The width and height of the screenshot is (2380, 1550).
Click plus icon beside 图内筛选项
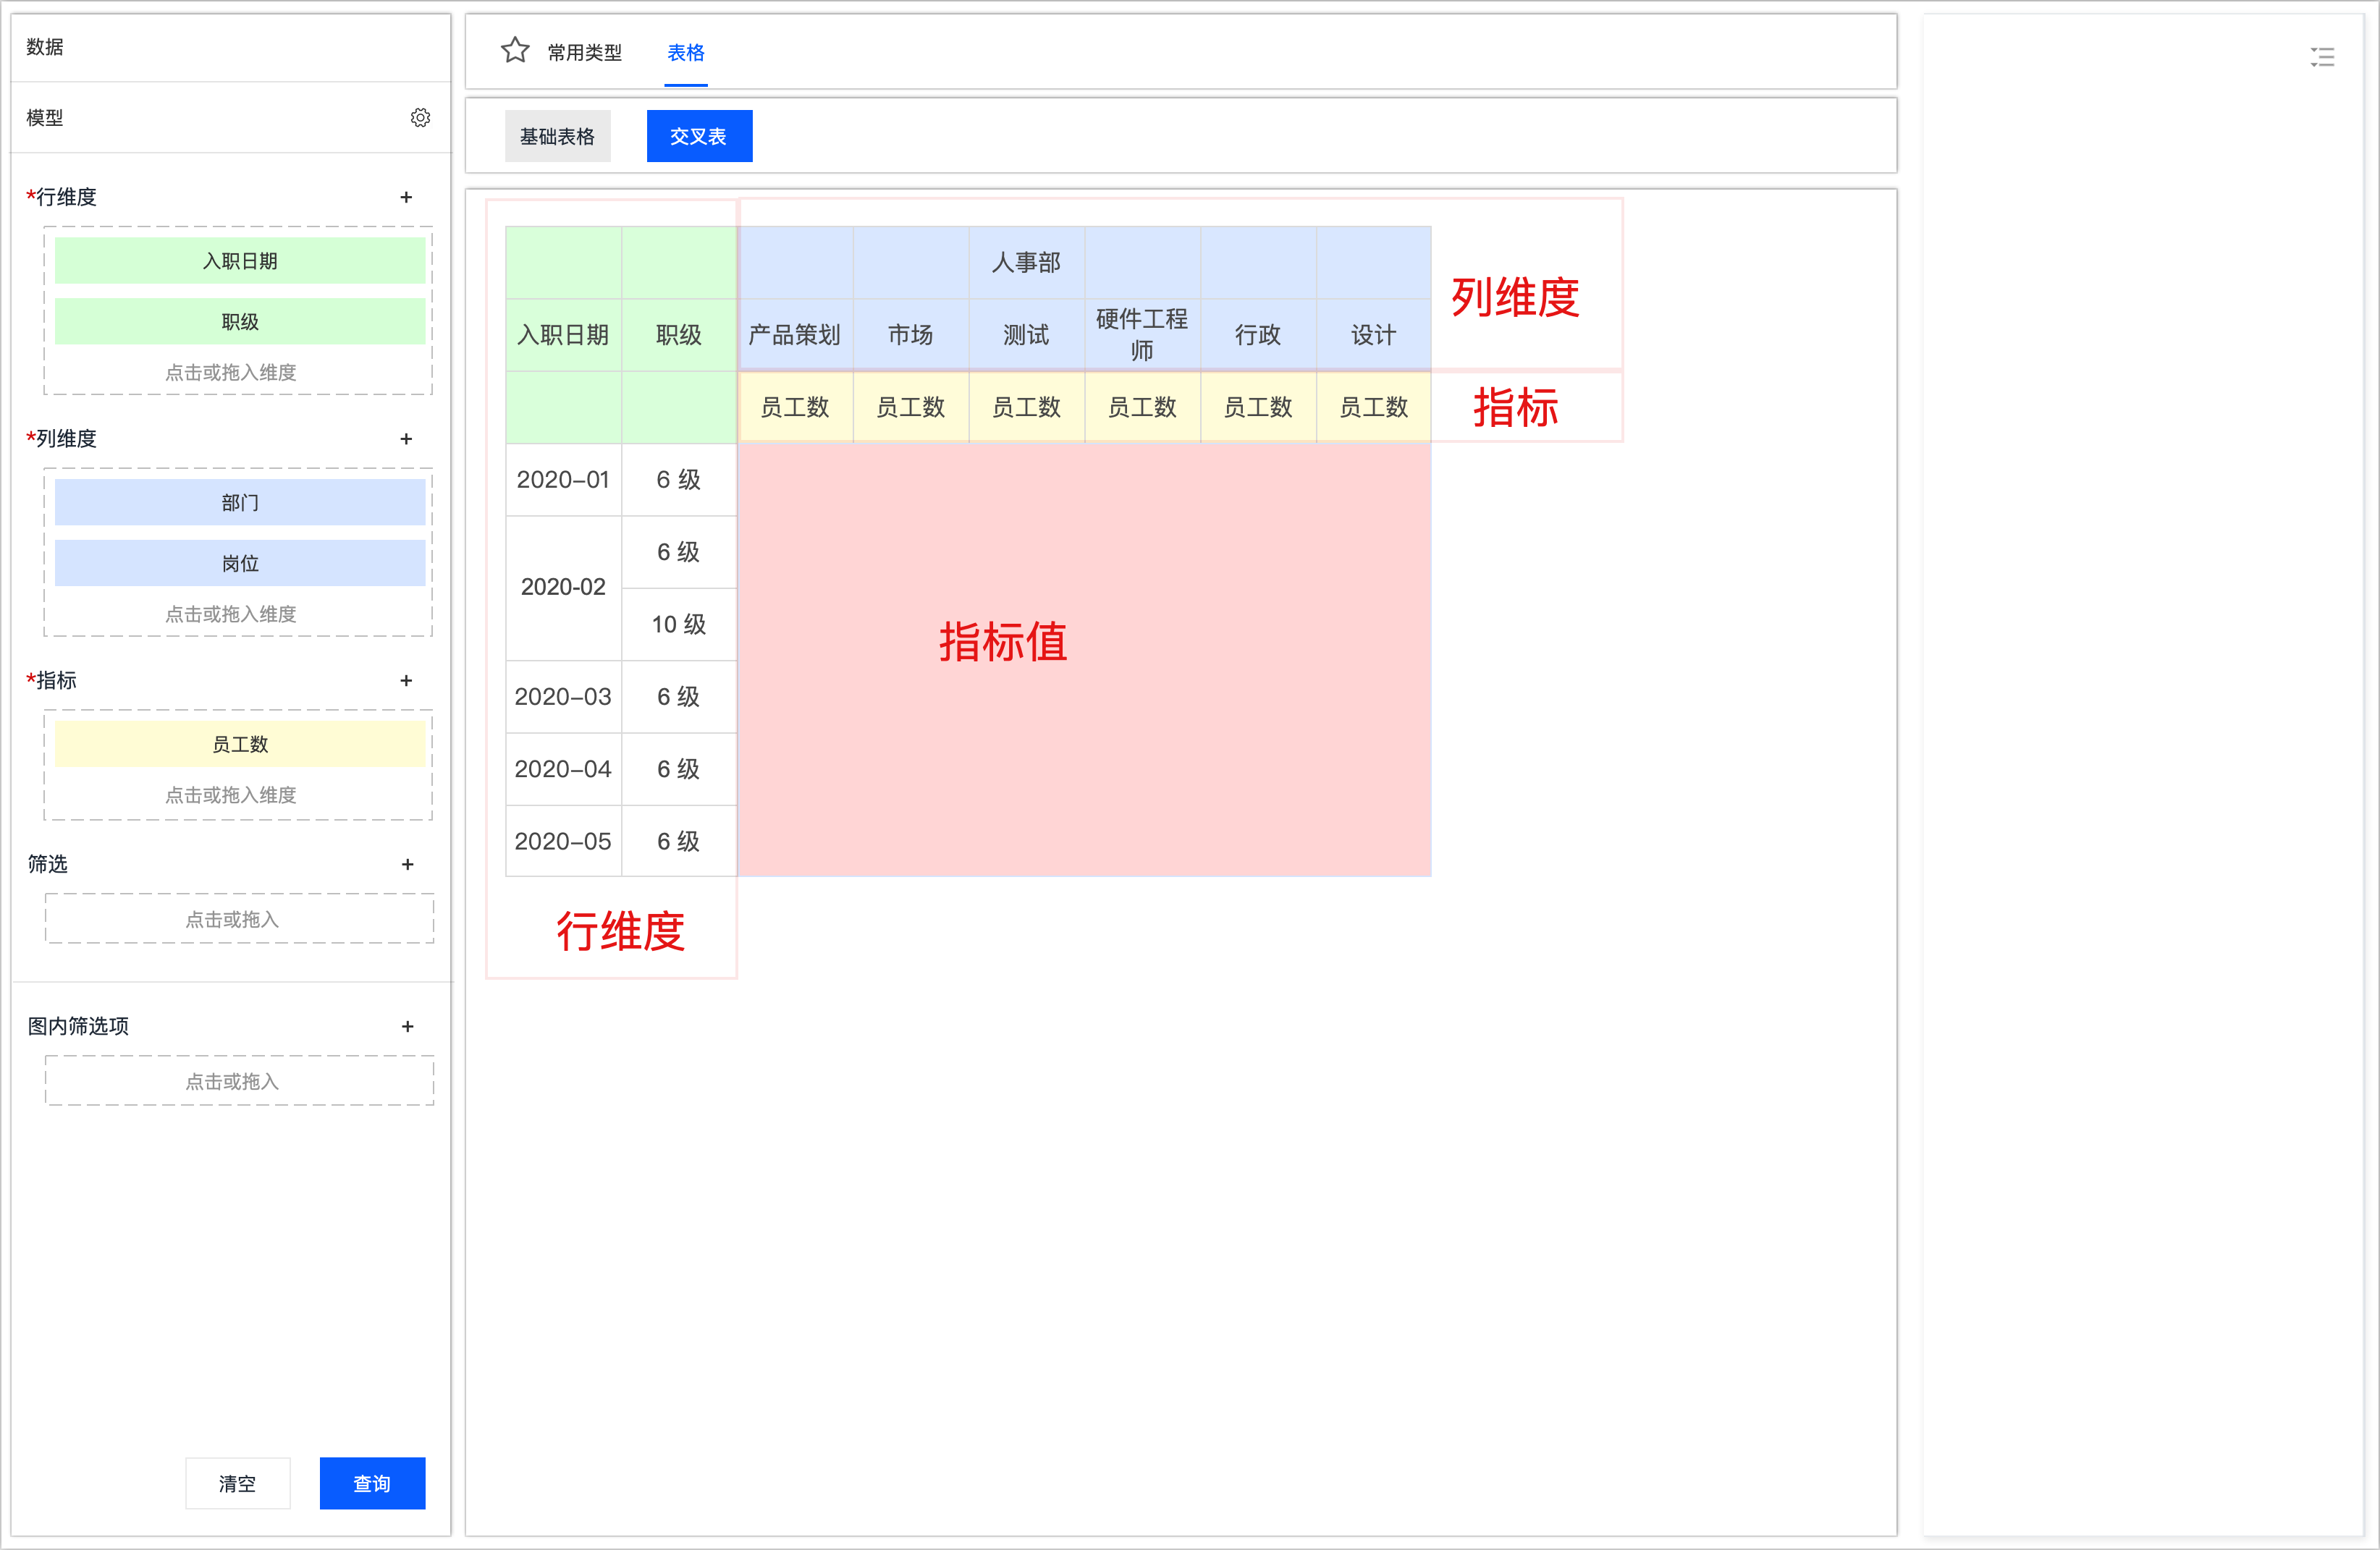[x=407, y=1026]
